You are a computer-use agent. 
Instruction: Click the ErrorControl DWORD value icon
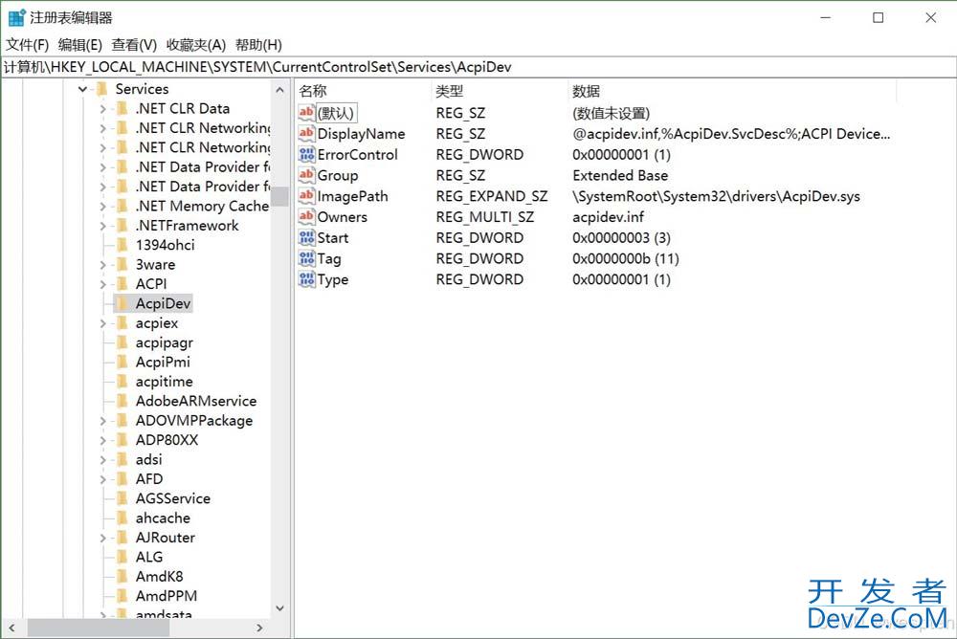pyautogui.click(x=306, y=154)
